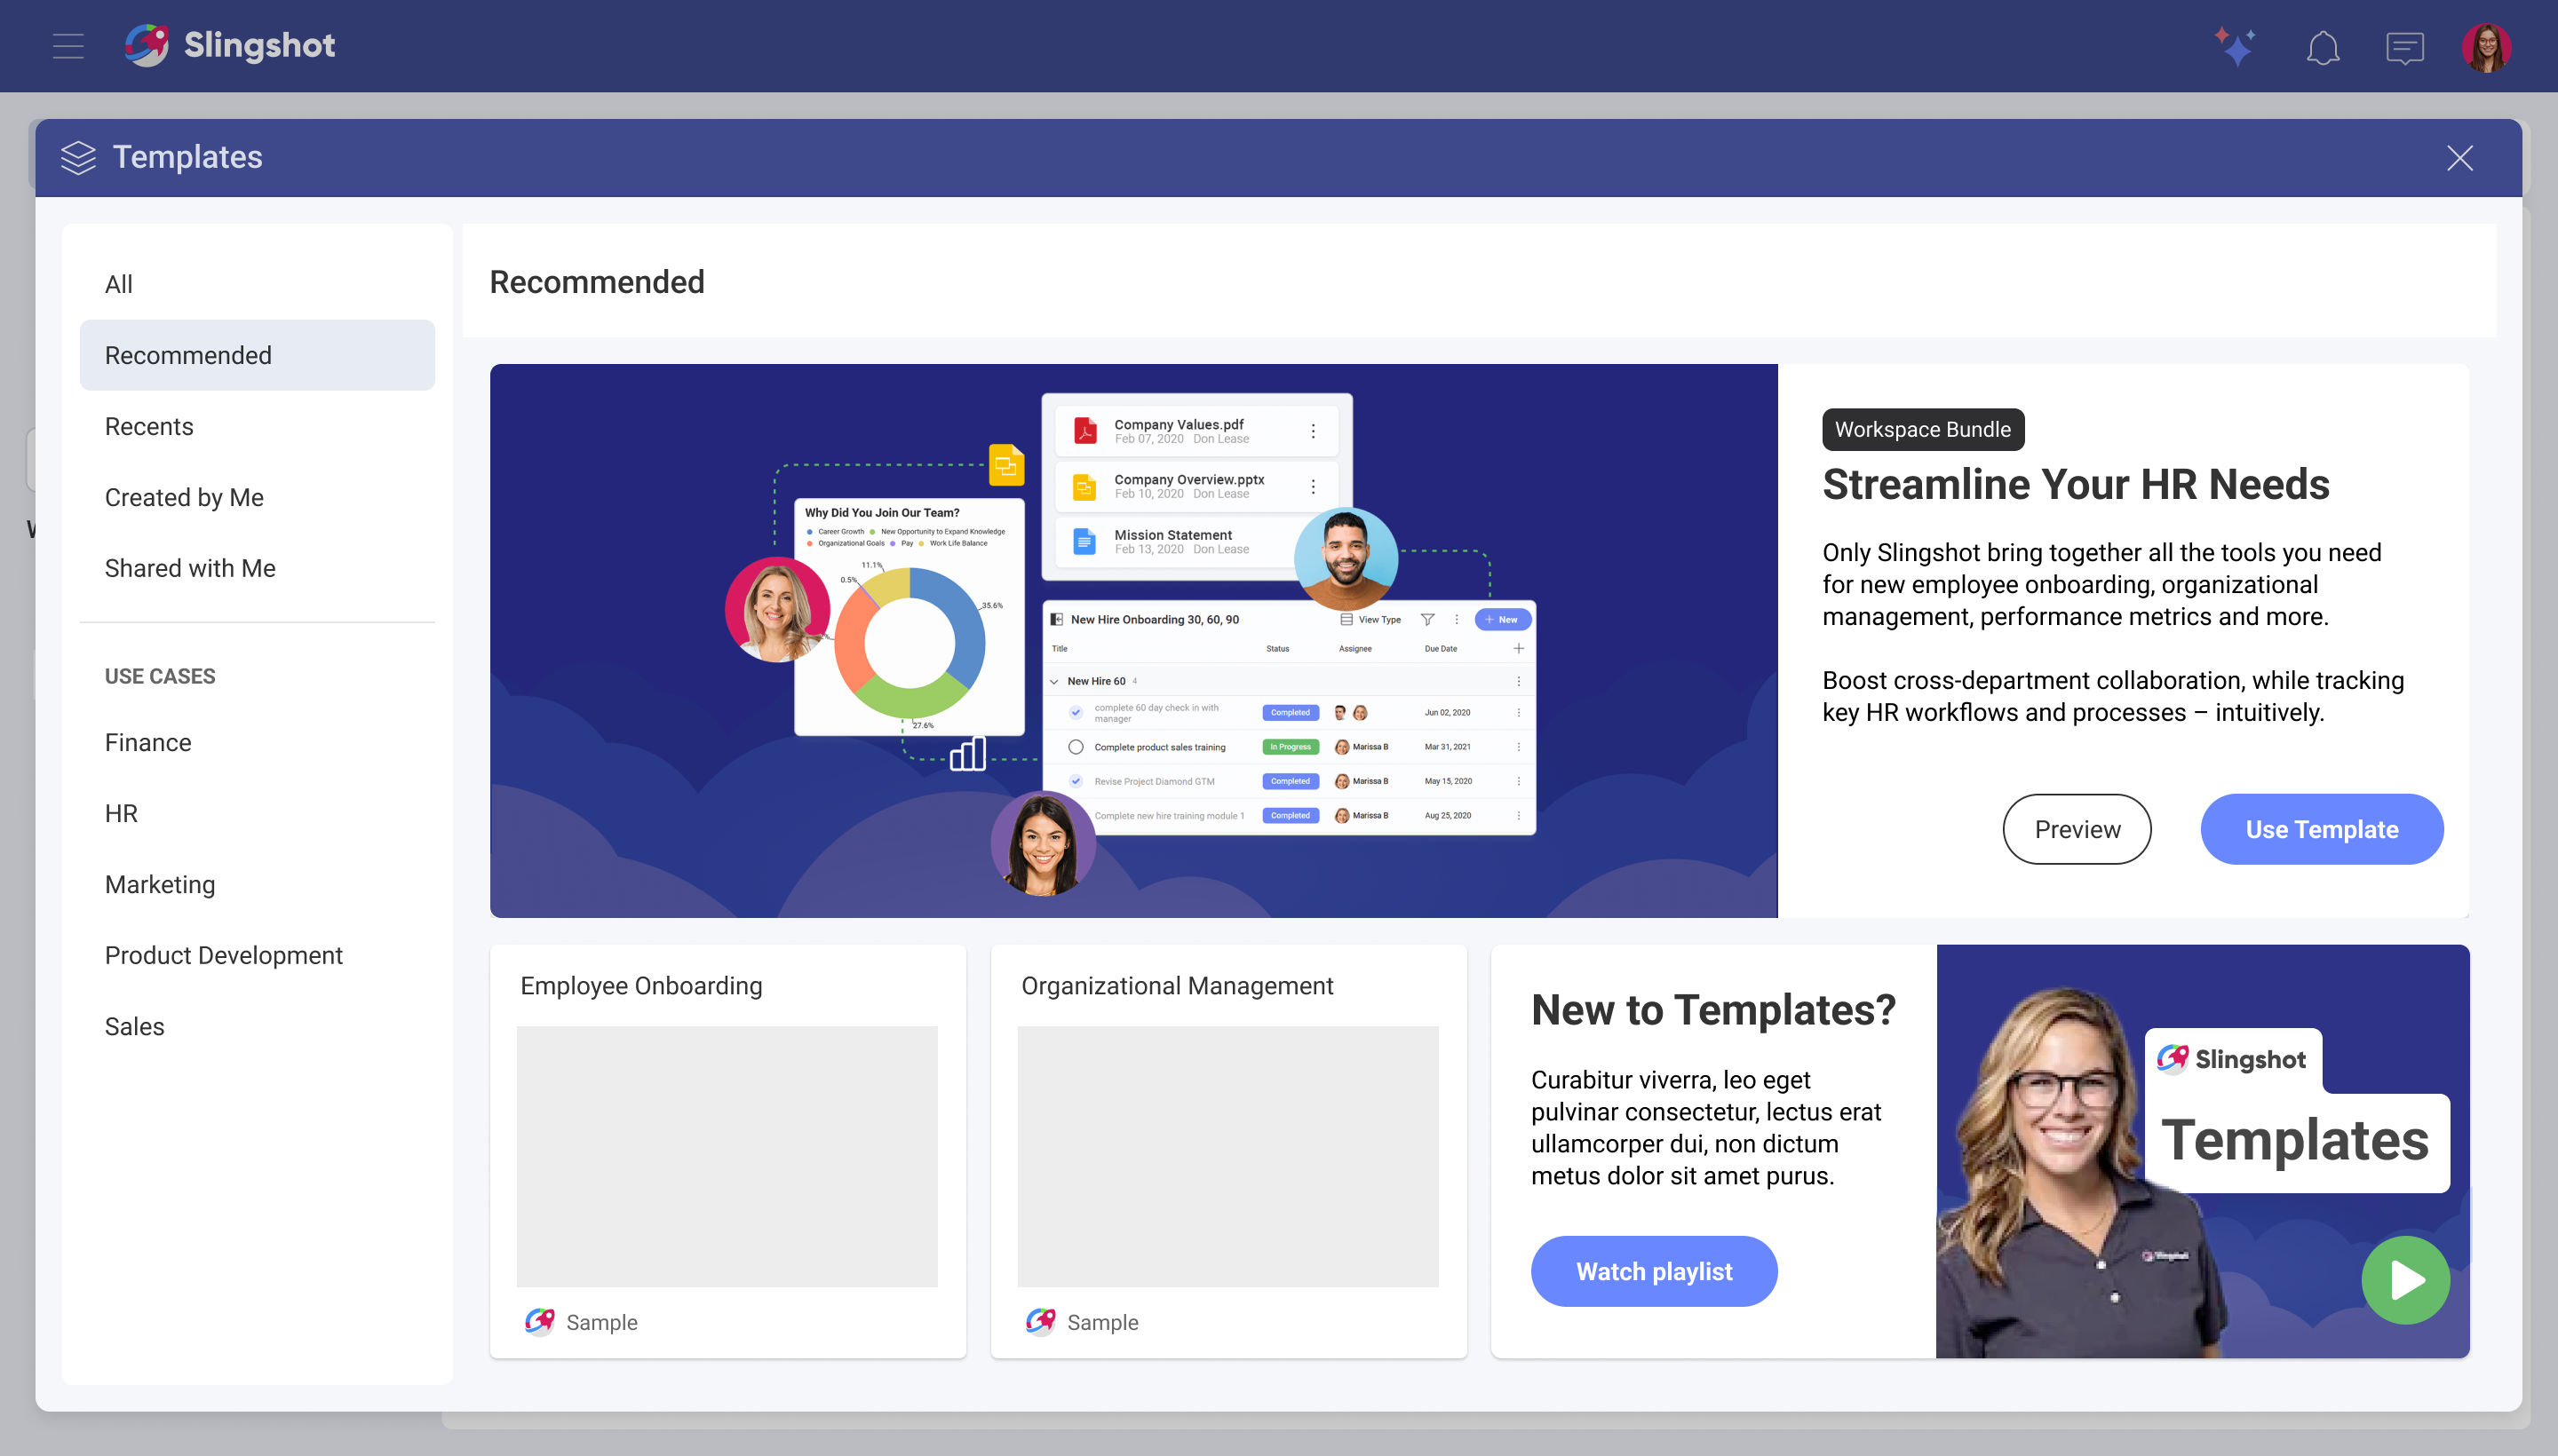Select the Sales use case
Image resolution: width=2558 pixels, height=1456 pixels.
257,1026
